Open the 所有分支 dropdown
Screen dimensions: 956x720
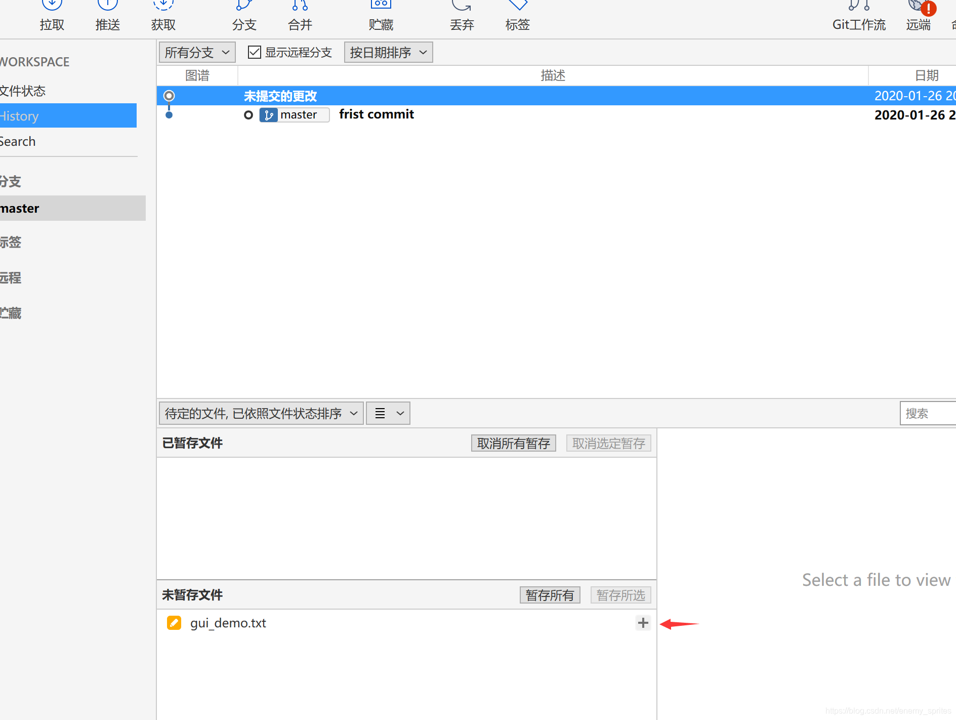(197, 52)
